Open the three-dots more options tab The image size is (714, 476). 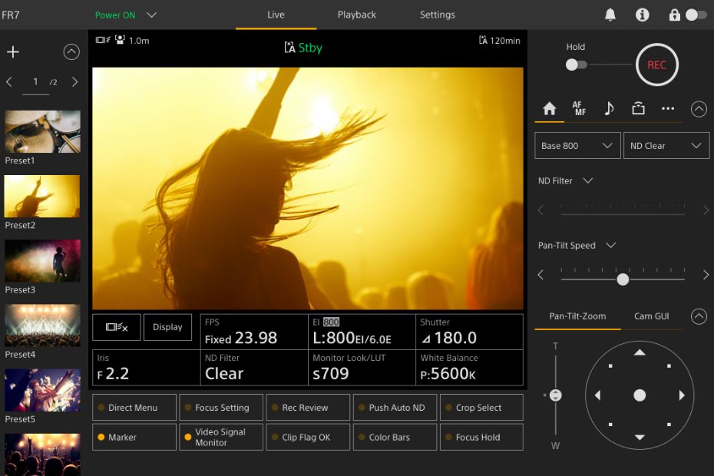[x=667, y=109]
